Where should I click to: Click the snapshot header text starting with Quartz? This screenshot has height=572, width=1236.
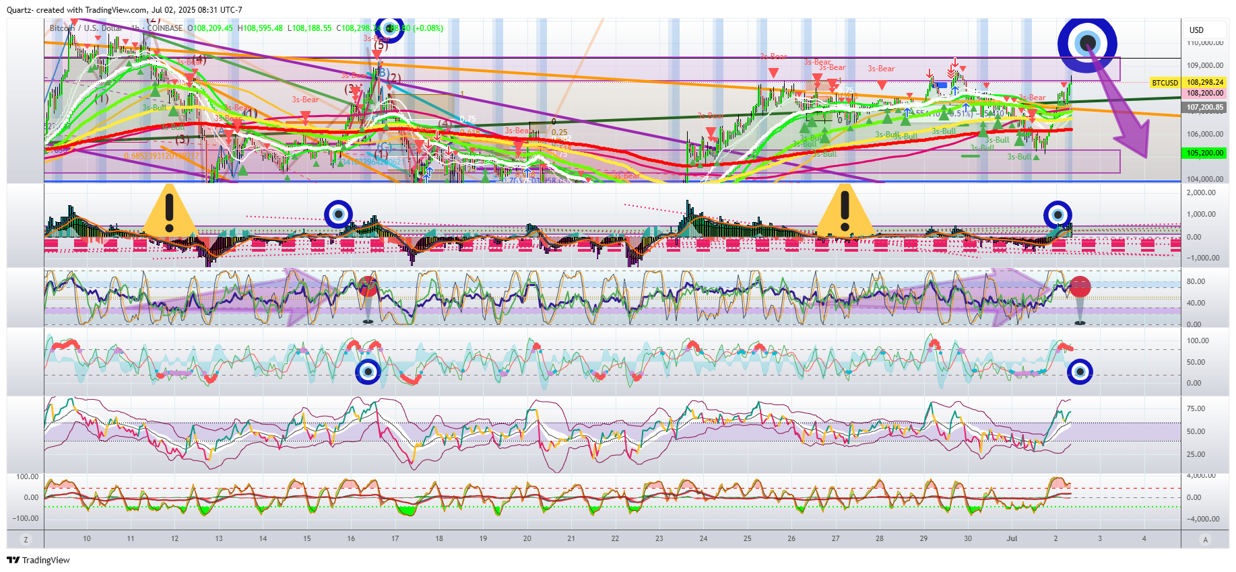click(125, 10)
